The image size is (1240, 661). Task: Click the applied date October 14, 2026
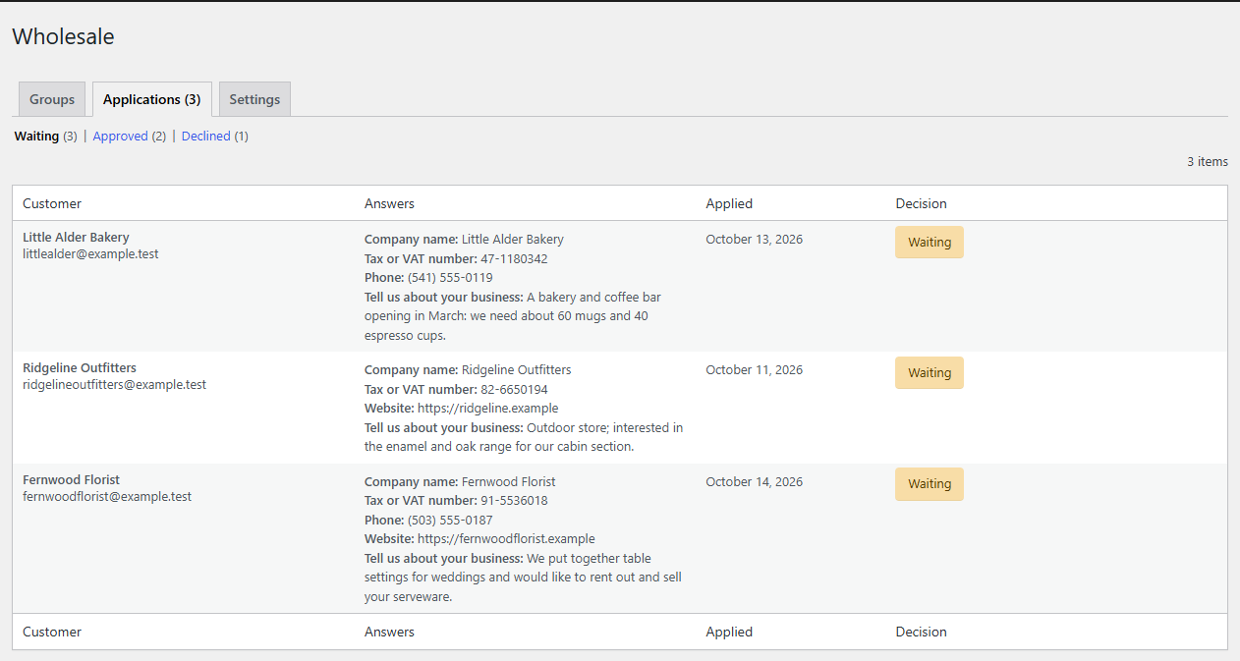pos(754,482)
